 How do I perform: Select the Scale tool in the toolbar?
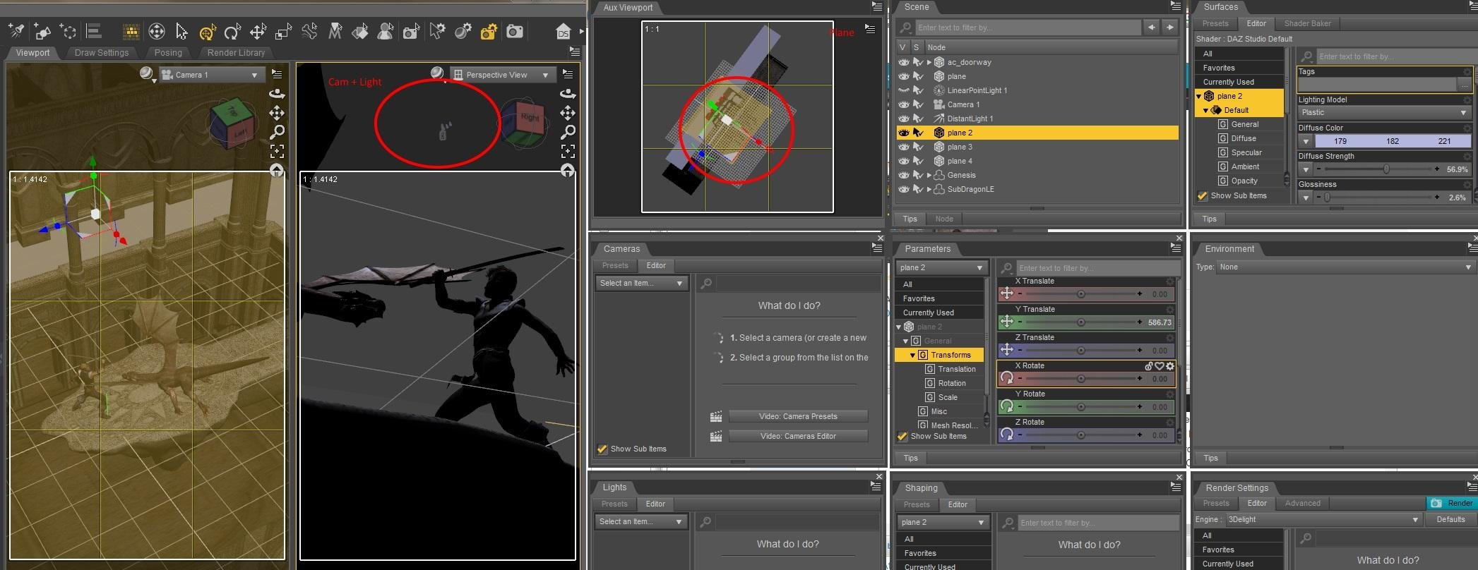pos(283,32)
